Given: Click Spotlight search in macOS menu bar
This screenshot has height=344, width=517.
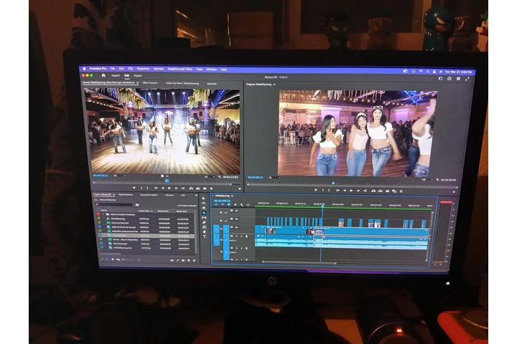Looking at the screenshot, I should click(428, 71).
